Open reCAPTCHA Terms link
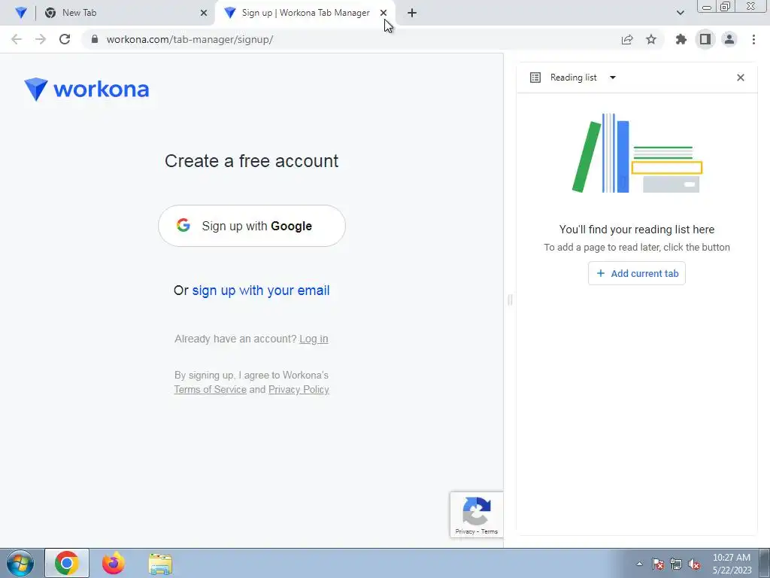This screenshot has height=578, width=770. (490, 531)
